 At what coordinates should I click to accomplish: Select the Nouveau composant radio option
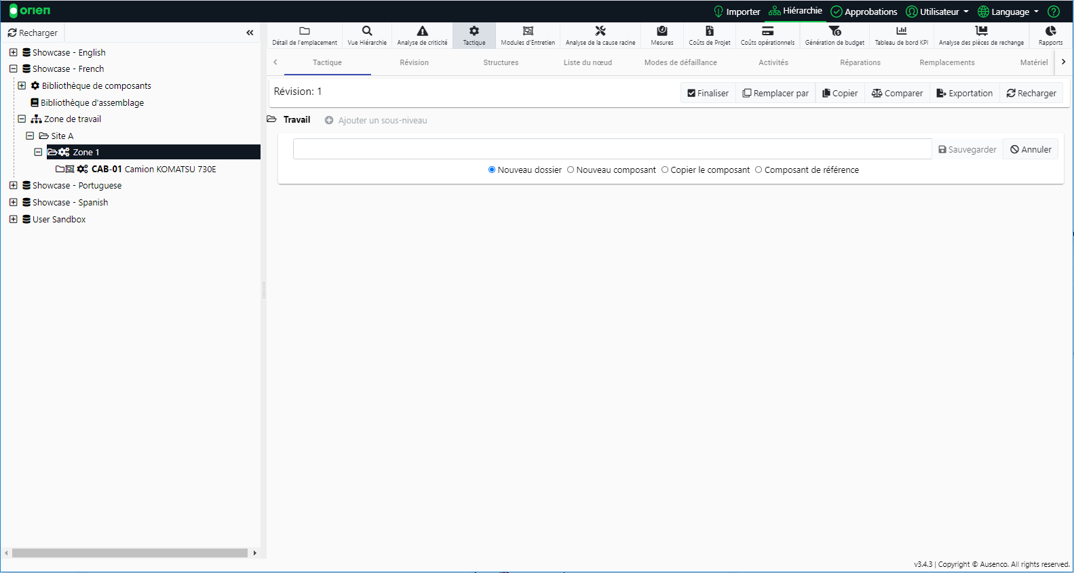pos(571,170)
